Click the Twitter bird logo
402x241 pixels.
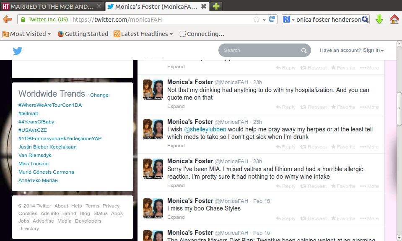click(x=18, y=51)
